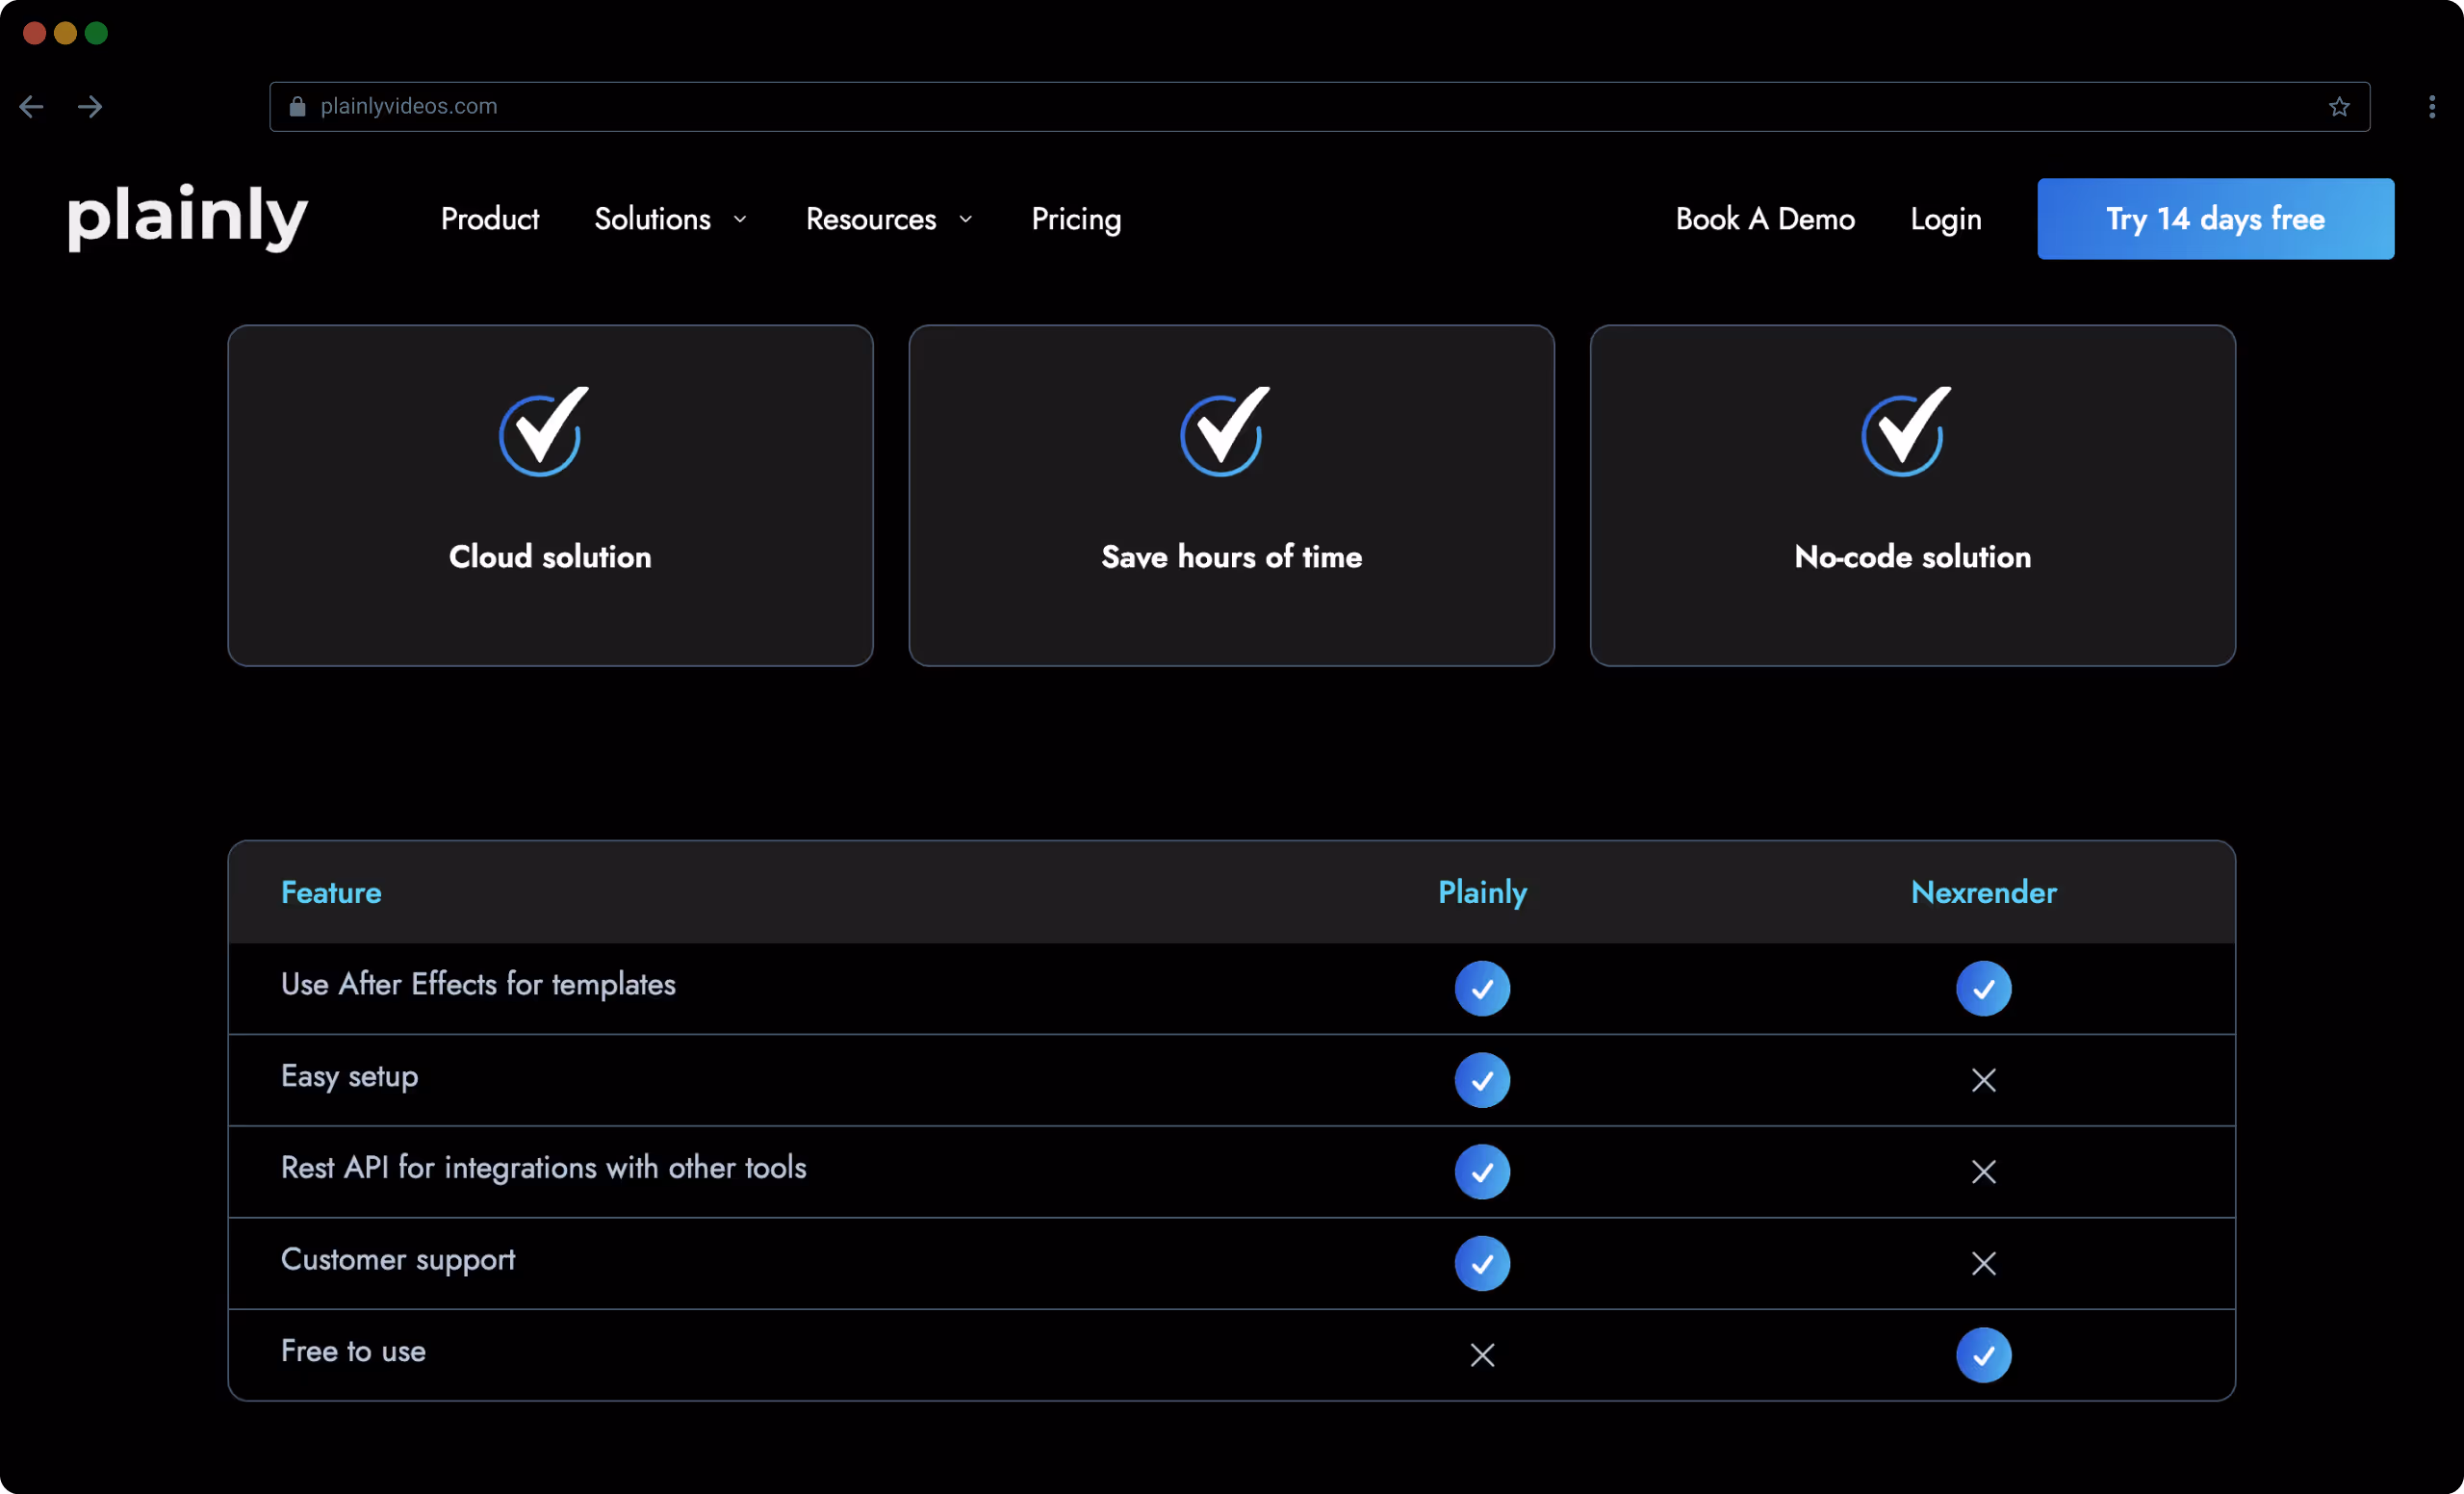Navigate to the Product page

click(x=489, y=219)
